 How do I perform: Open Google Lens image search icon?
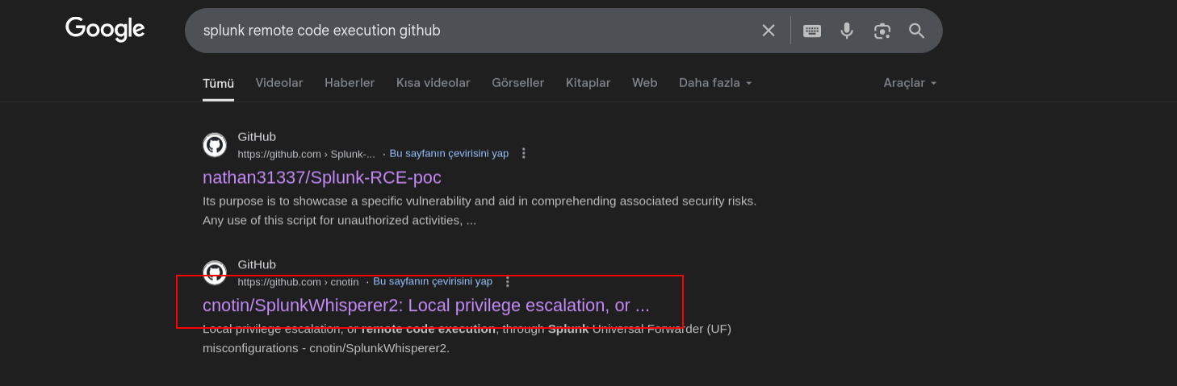point(882,31)
